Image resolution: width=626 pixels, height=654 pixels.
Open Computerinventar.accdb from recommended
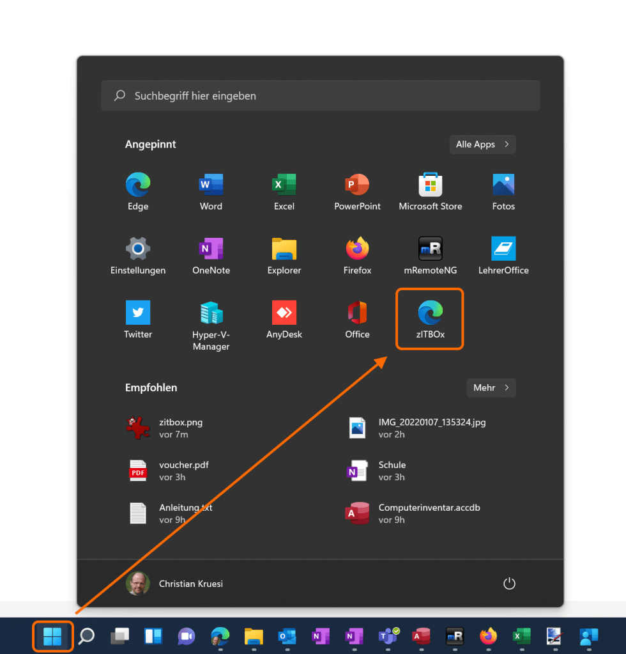pyautogui.click(x=429, y=513)
